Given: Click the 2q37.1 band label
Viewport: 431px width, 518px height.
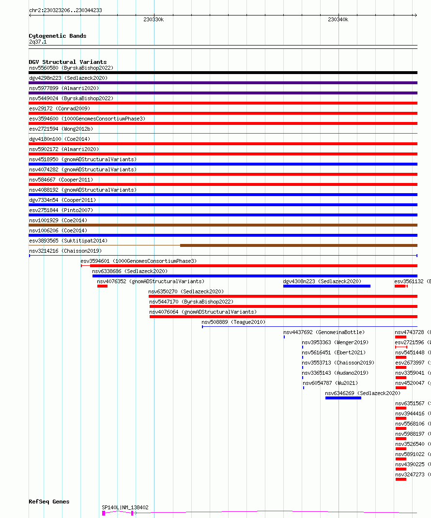Looking at the screenshot, I should point(38,42).
